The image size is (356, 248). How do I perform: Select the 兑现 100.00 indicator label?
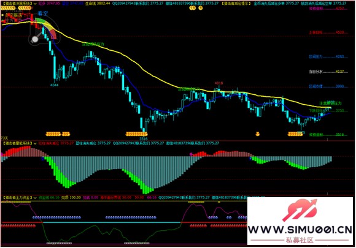(x=71, y=198)
